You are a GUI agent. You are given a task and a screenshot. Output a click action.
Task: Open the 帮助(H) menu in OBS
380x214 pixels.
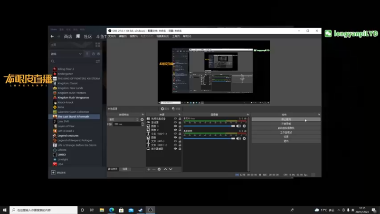tap(187, 36)
